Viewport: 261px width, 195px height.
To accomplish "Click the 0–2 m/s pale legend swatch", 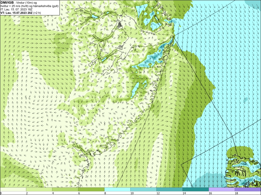I will click(x=13, y=189).
